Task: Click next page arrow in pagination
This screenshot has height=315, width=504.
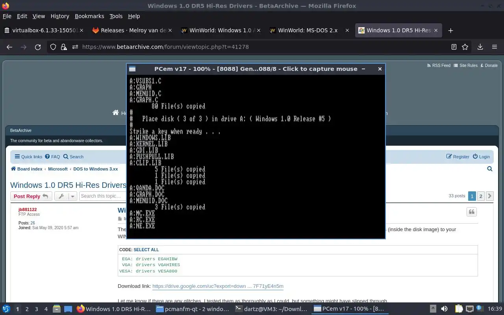Action: point(490,196)
